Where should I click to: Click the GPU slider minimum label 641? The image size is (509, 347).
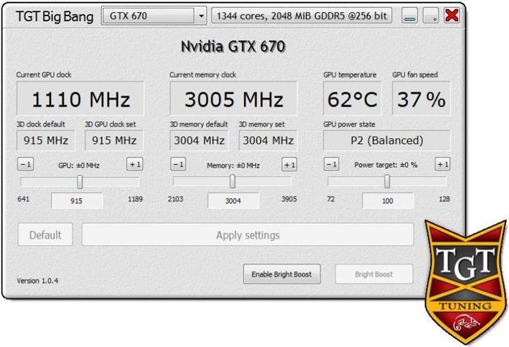tap(23, 199)
